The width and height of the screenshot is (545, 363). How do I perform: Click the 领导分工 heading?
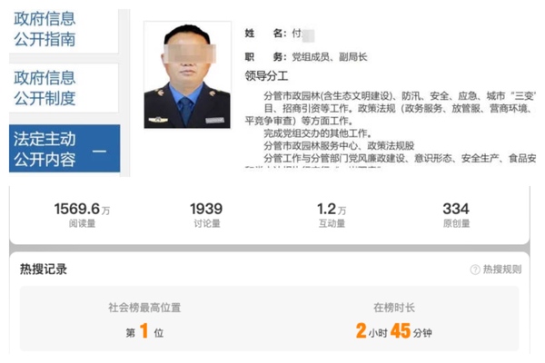[266, 75]
